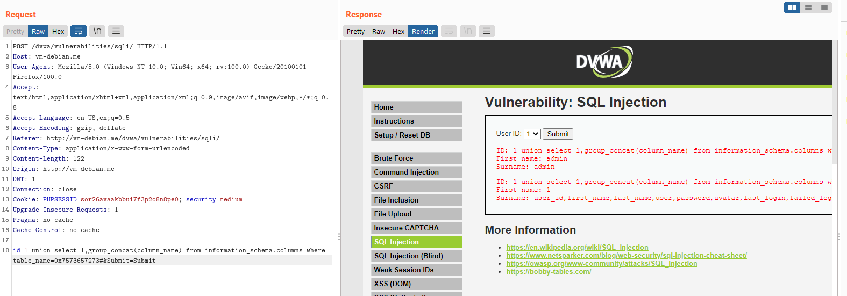The image size is (847, 296).
Task: Click the DVWA logo in rendered page
Action: 604,62
